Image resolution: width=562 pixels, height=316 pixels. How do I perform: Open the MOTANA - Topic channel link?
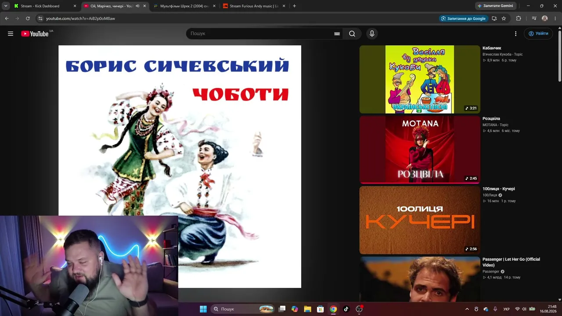pyautogui.click(x=495, y=125)
